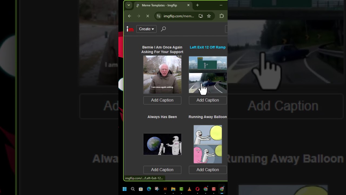Select the Always Has Been astronaut thumbnail

coord(162,144)
